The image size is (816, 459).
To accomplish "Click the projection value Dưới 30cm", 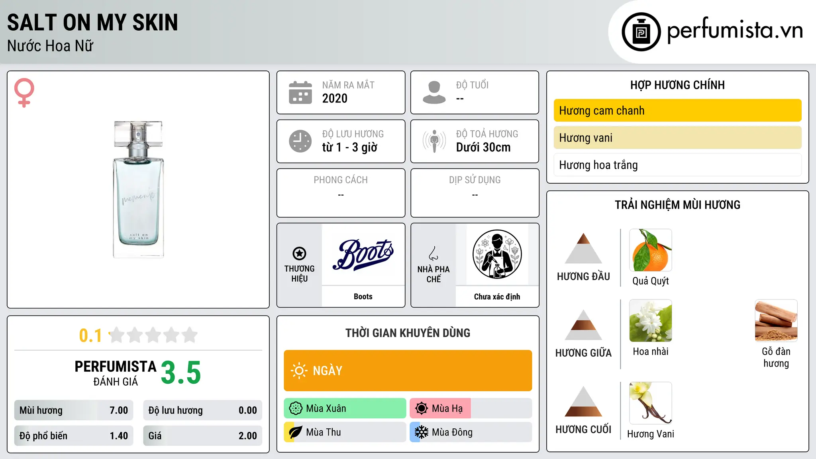I will (x=483, y=147).
